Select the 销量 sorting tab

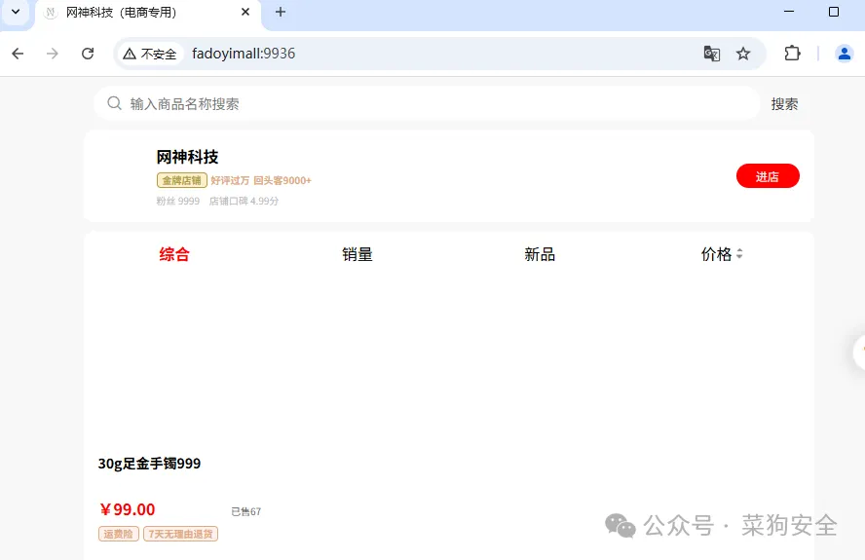point(357,254)
